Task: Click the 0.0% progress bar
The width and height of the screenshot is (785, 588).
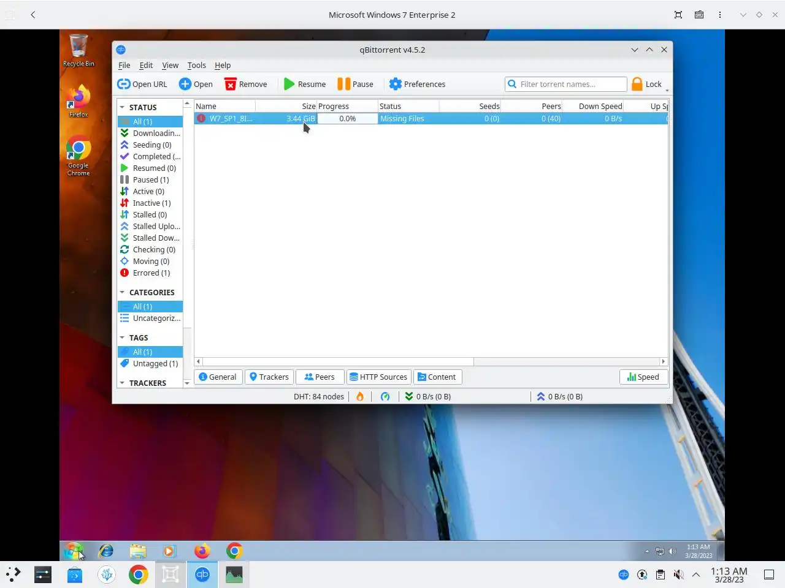Action: pyautogui.click(x=347, y=118)
